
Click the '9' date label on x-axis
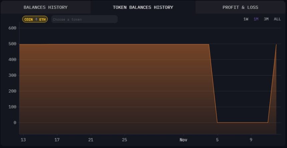tap(251, 140)
